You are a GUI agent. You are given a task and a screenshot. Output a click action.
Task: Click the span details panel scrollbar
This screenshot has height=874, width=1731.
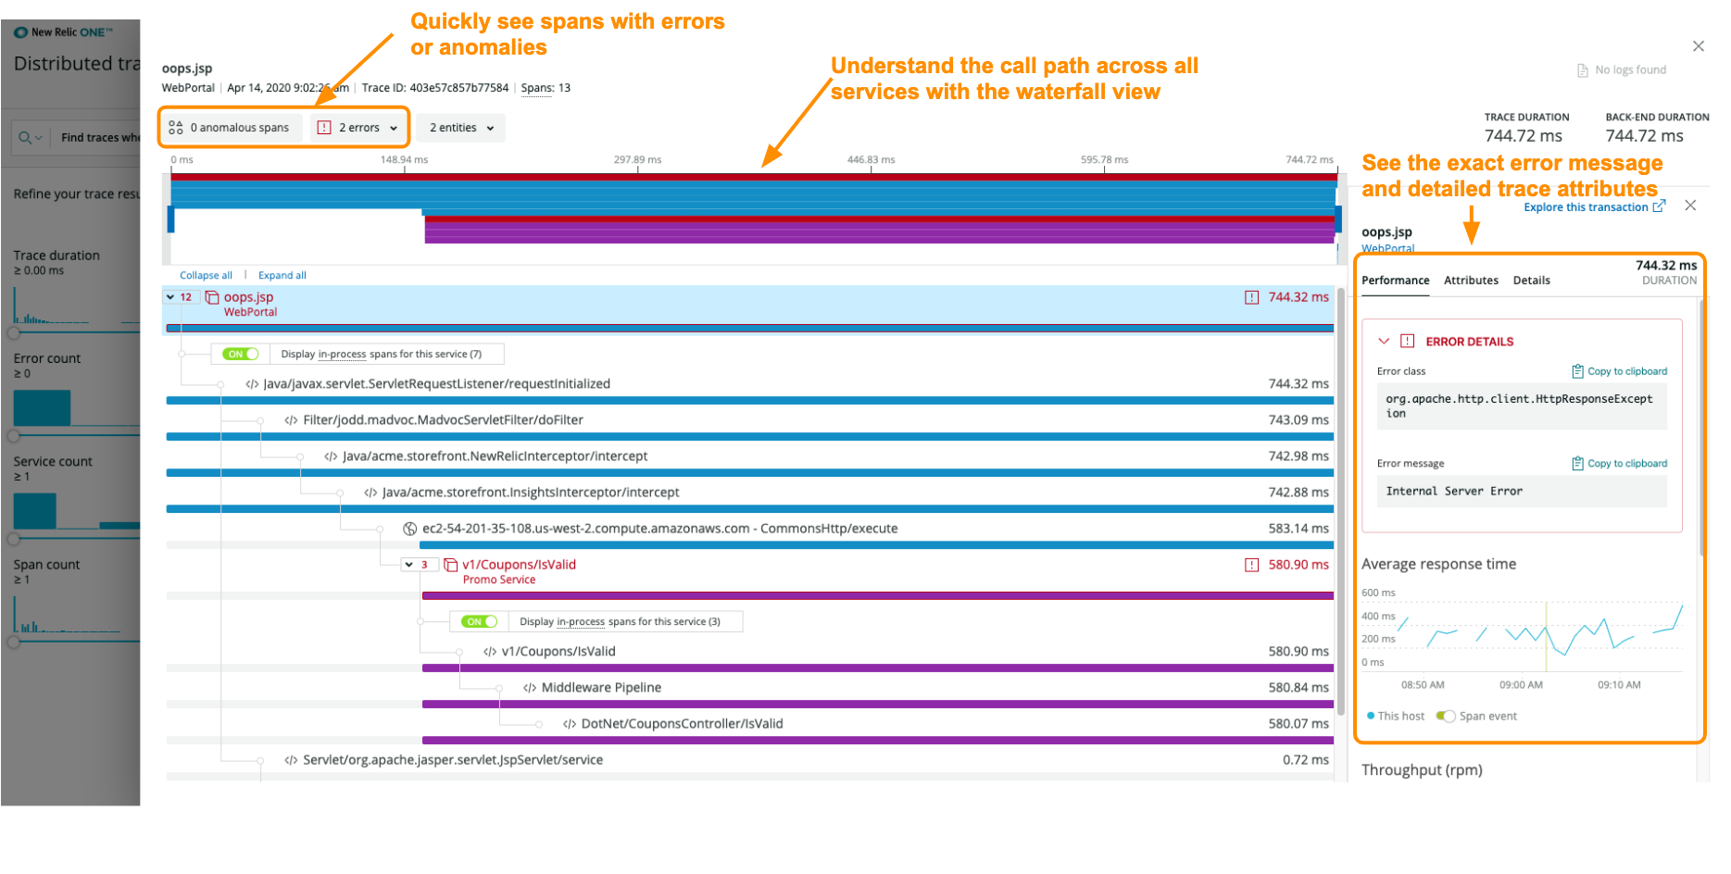(x=1702, y=426)
